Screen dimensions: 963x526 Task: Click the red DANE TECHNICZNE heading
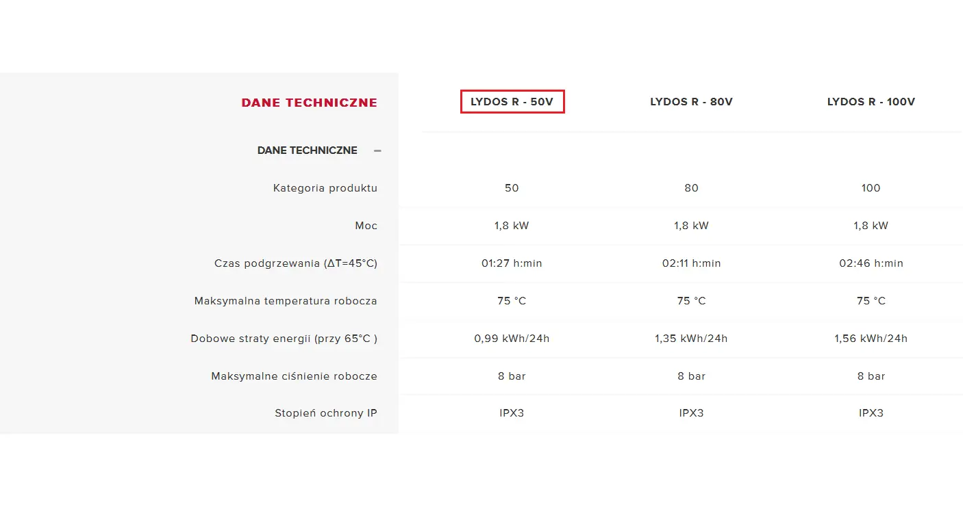click(309, 103)
